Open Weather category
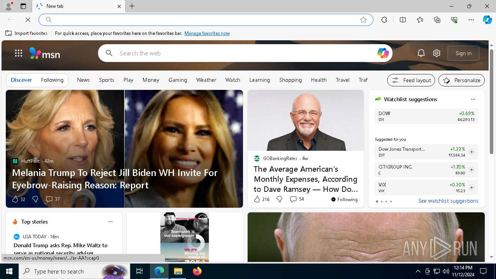Image resolution: width=496 pixels, height=279 pixels. point(206,80)
